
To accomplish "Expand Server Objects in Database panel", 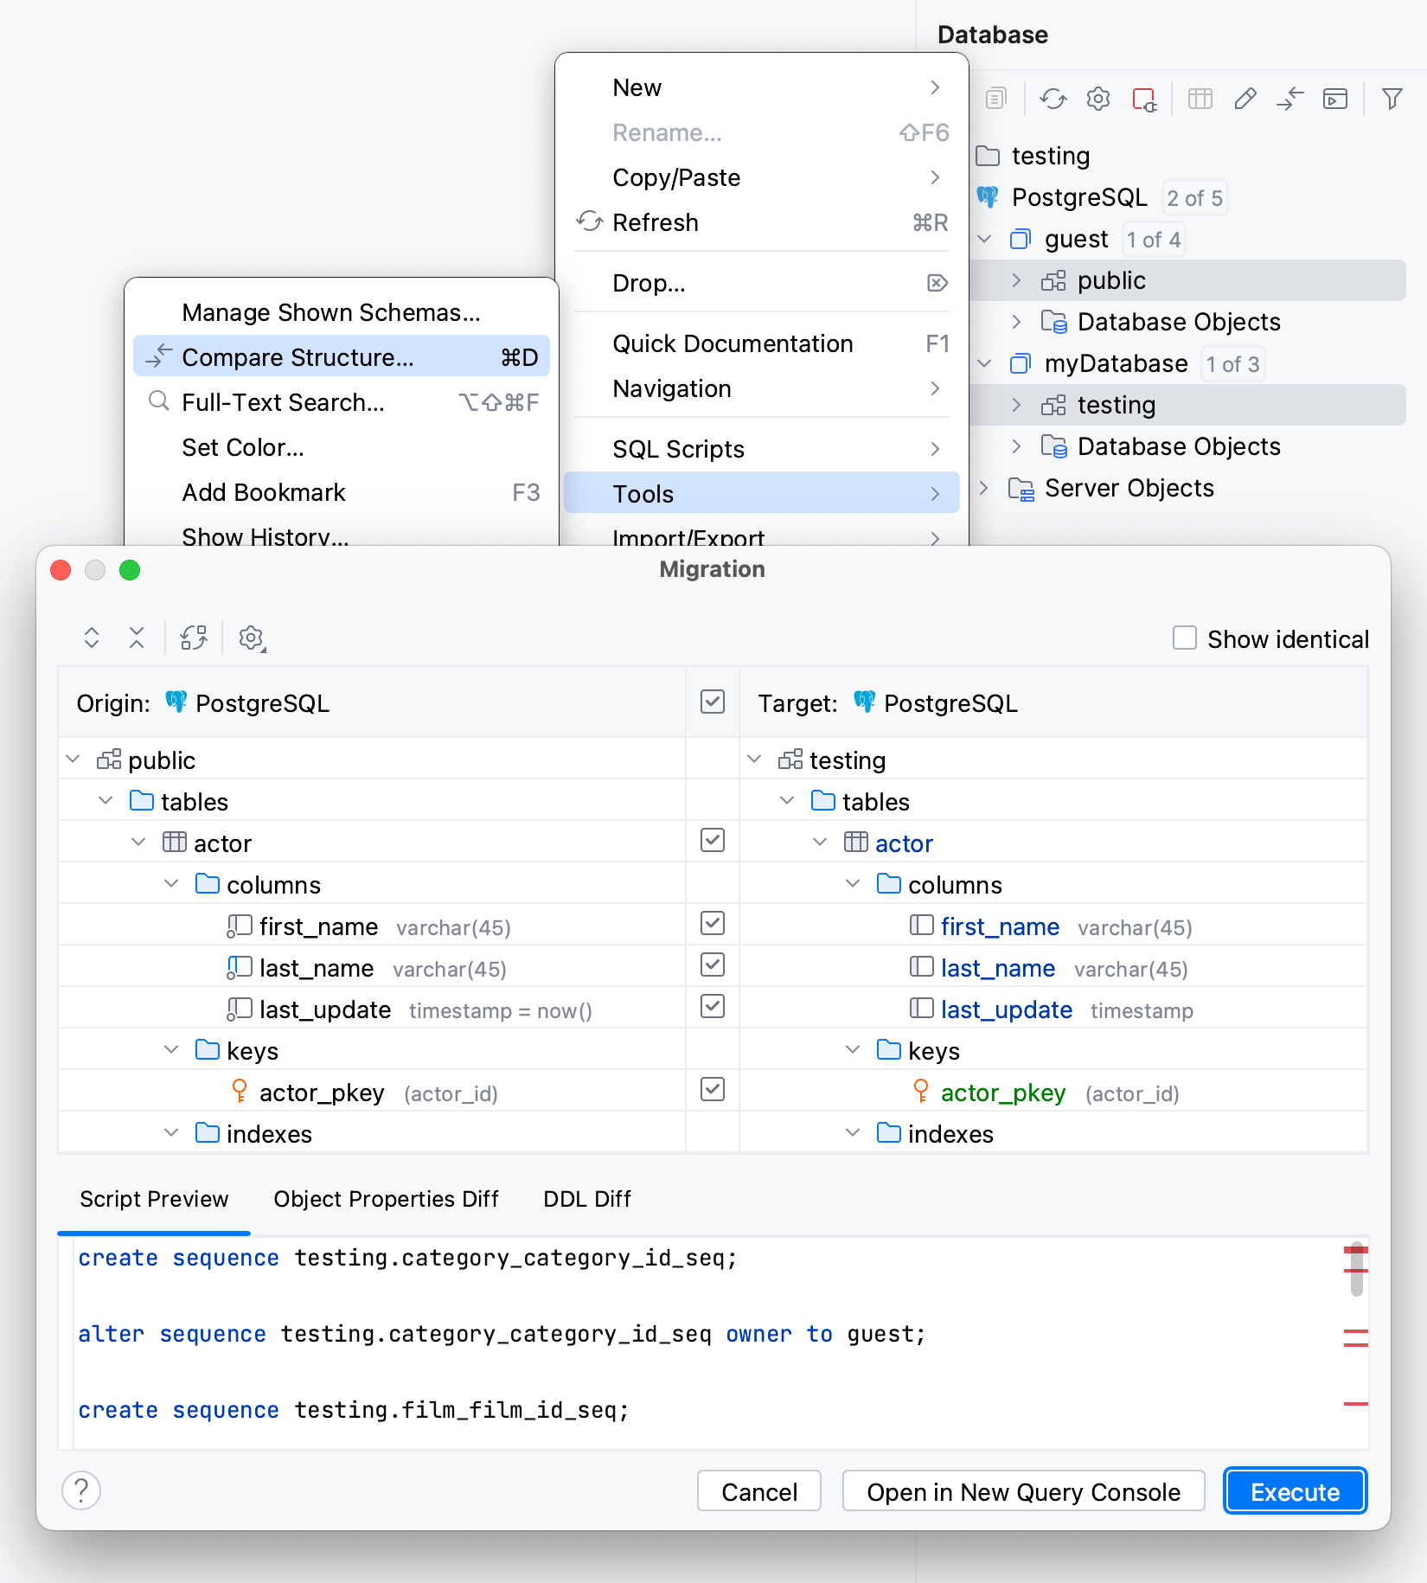I will tap(983, 488).
